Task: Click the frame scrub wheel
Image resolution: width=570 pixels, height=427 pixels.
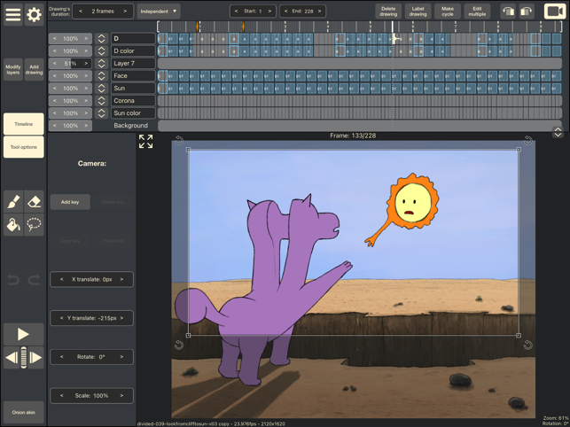Action: [x=24, y=358]
